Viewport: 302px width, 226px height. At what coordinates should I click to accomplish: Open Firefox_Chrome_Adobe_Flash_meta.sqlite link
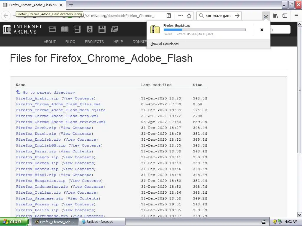[61, 110]
